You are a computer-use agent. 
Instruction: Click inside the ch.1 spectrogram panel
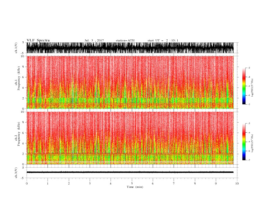(x=130, y=82)
